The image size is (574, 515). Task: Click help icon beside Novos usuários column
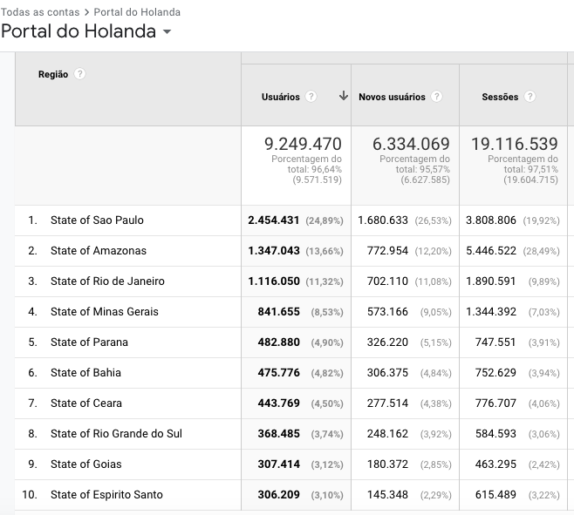pyautogui.click(x=437, y=97)
